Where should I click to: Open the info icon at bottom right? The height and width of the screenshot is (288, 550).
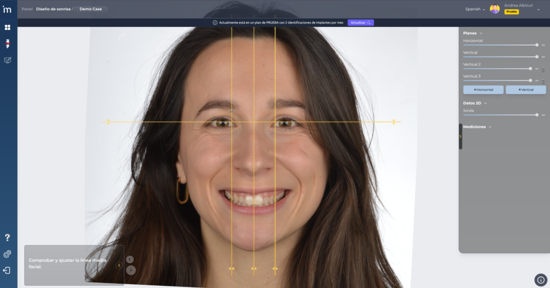[x=541, y=279]
